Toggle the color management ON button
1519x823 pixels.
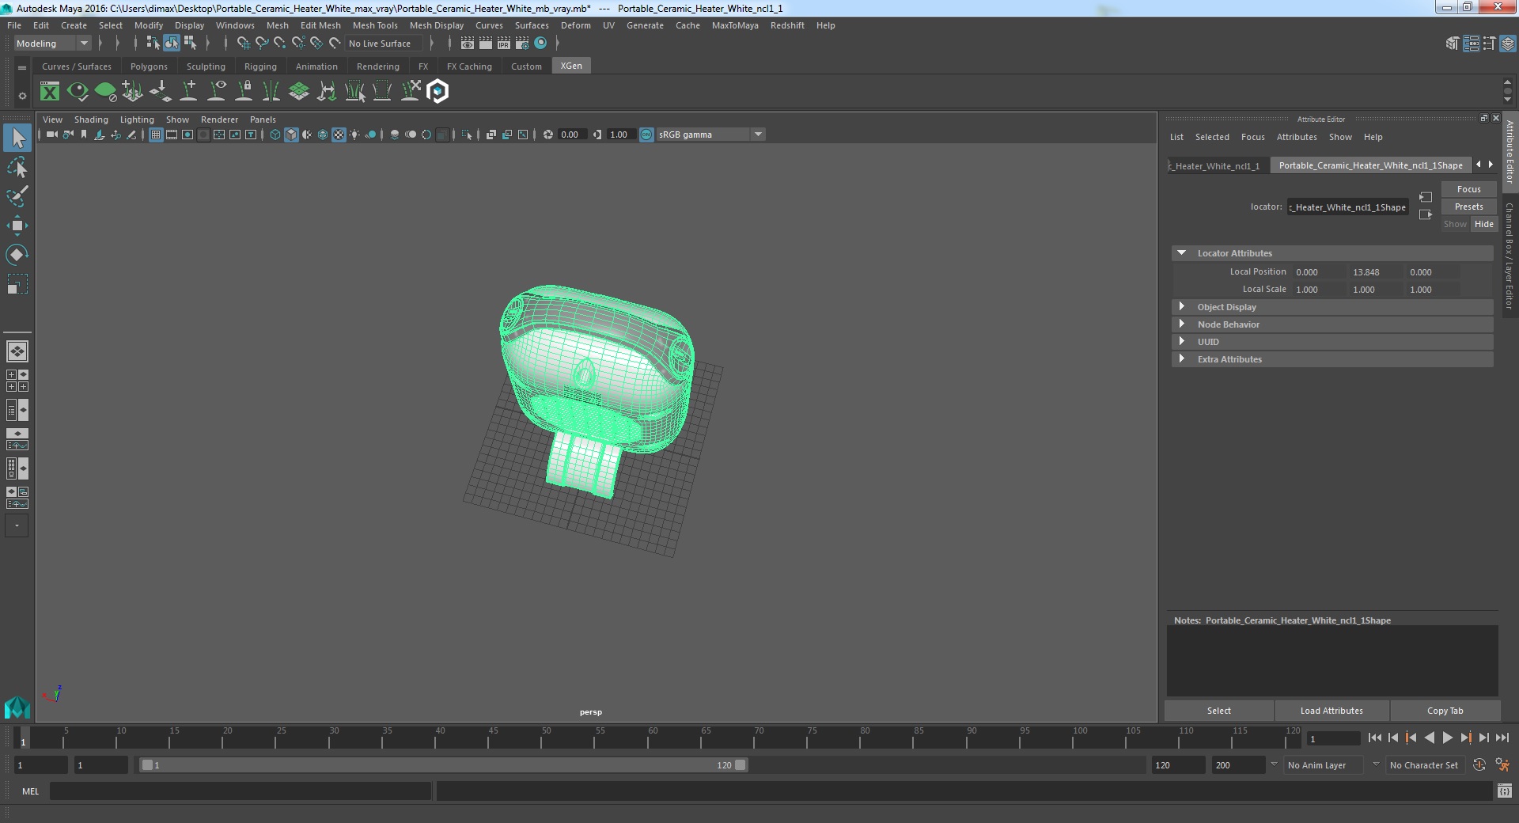pyautogui.click(x=646, y=135)
